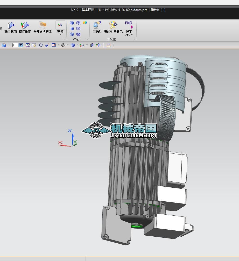Expand the Visualization (可视化) group options arrow
The image size is (239, 261).
[134, 39]
